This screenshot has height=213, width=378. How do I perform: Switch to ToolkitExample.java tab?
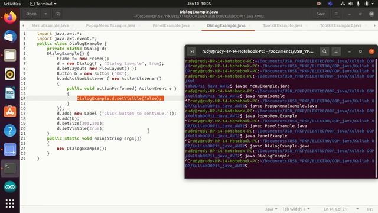pos(282,25)
